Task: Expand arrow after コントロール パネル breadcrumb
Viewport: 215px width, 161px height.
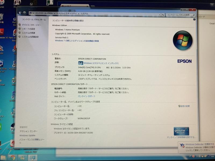Action: point(55,13)
